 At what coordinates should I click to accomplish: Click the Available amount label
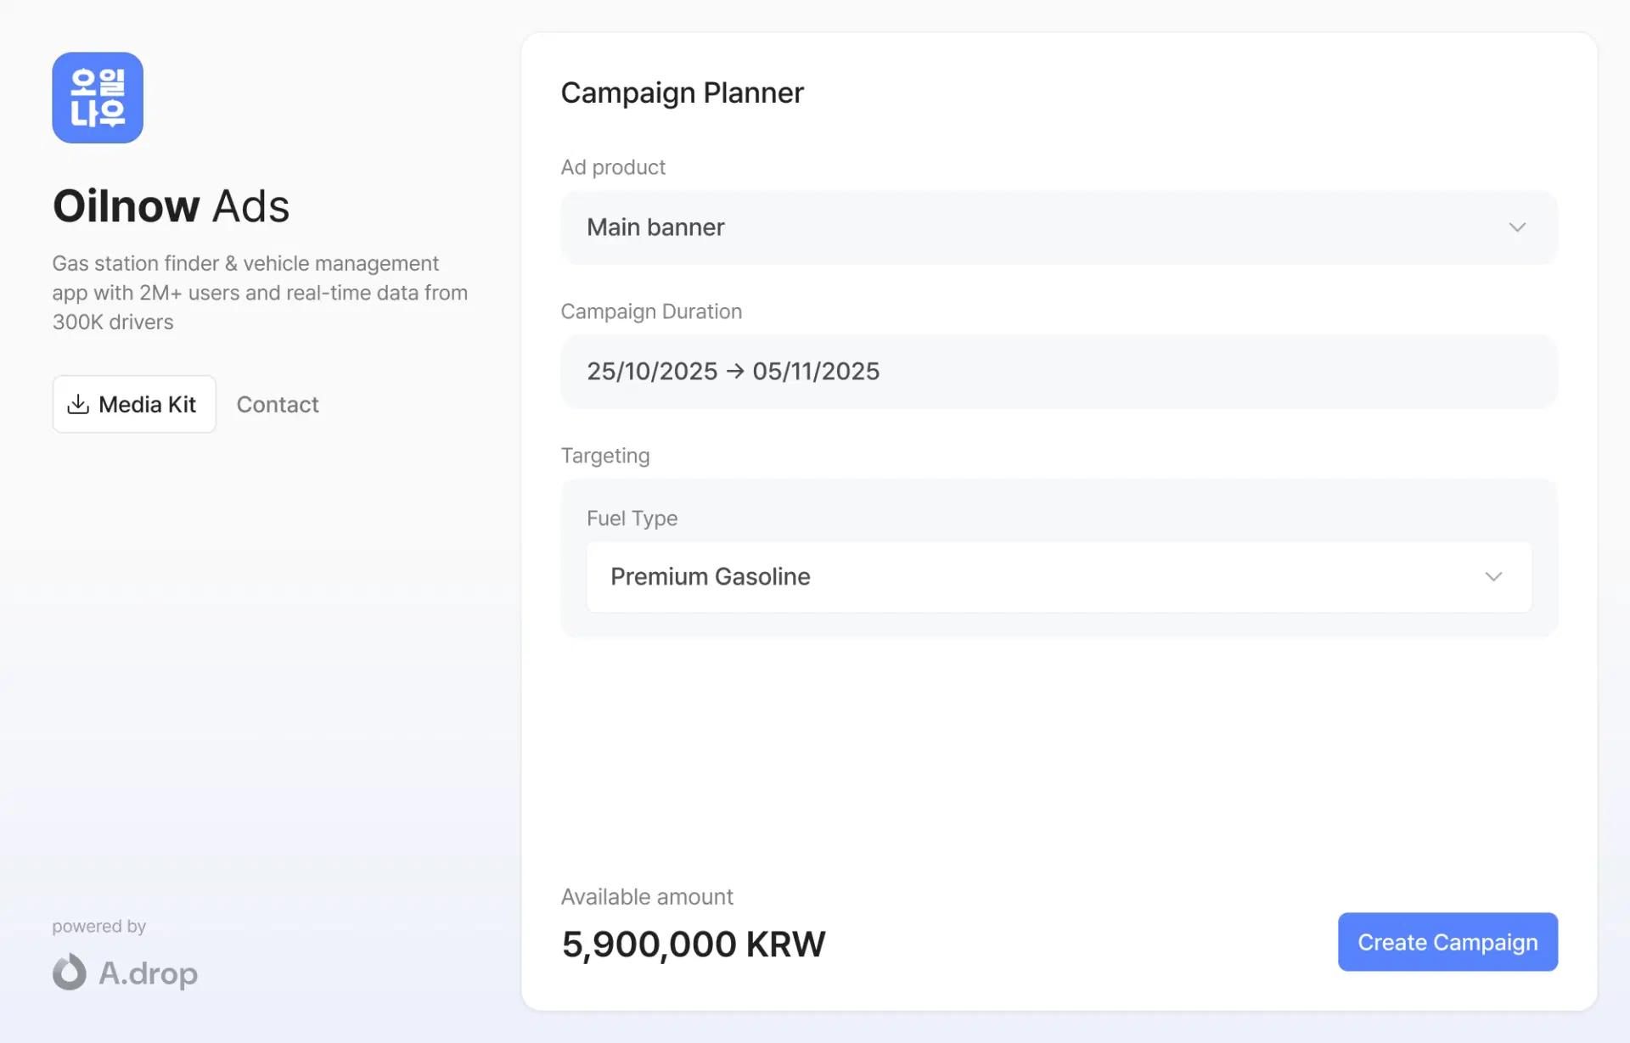click(647, 897)
